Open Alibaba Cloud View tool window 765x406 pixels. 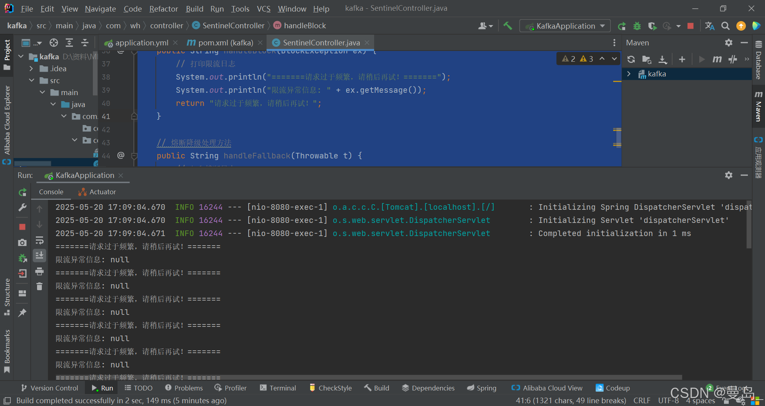pyautogui.click(x=547, y=388)
